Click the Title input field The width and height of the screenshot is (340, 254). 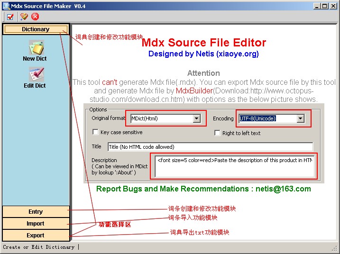pyautogui.click(x=211, y=147)
